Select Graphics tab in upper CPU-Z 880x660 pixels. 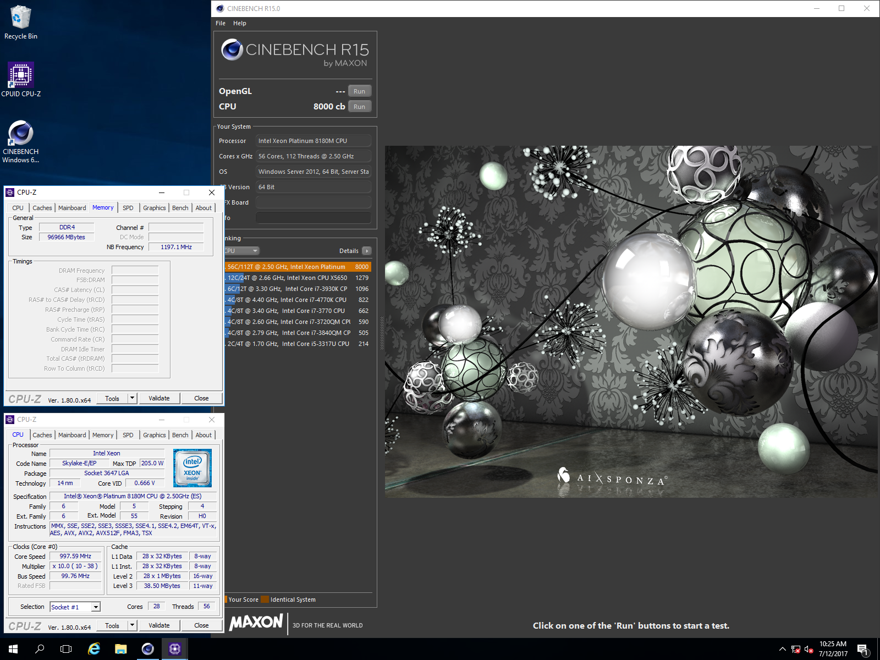click(155, 208)
